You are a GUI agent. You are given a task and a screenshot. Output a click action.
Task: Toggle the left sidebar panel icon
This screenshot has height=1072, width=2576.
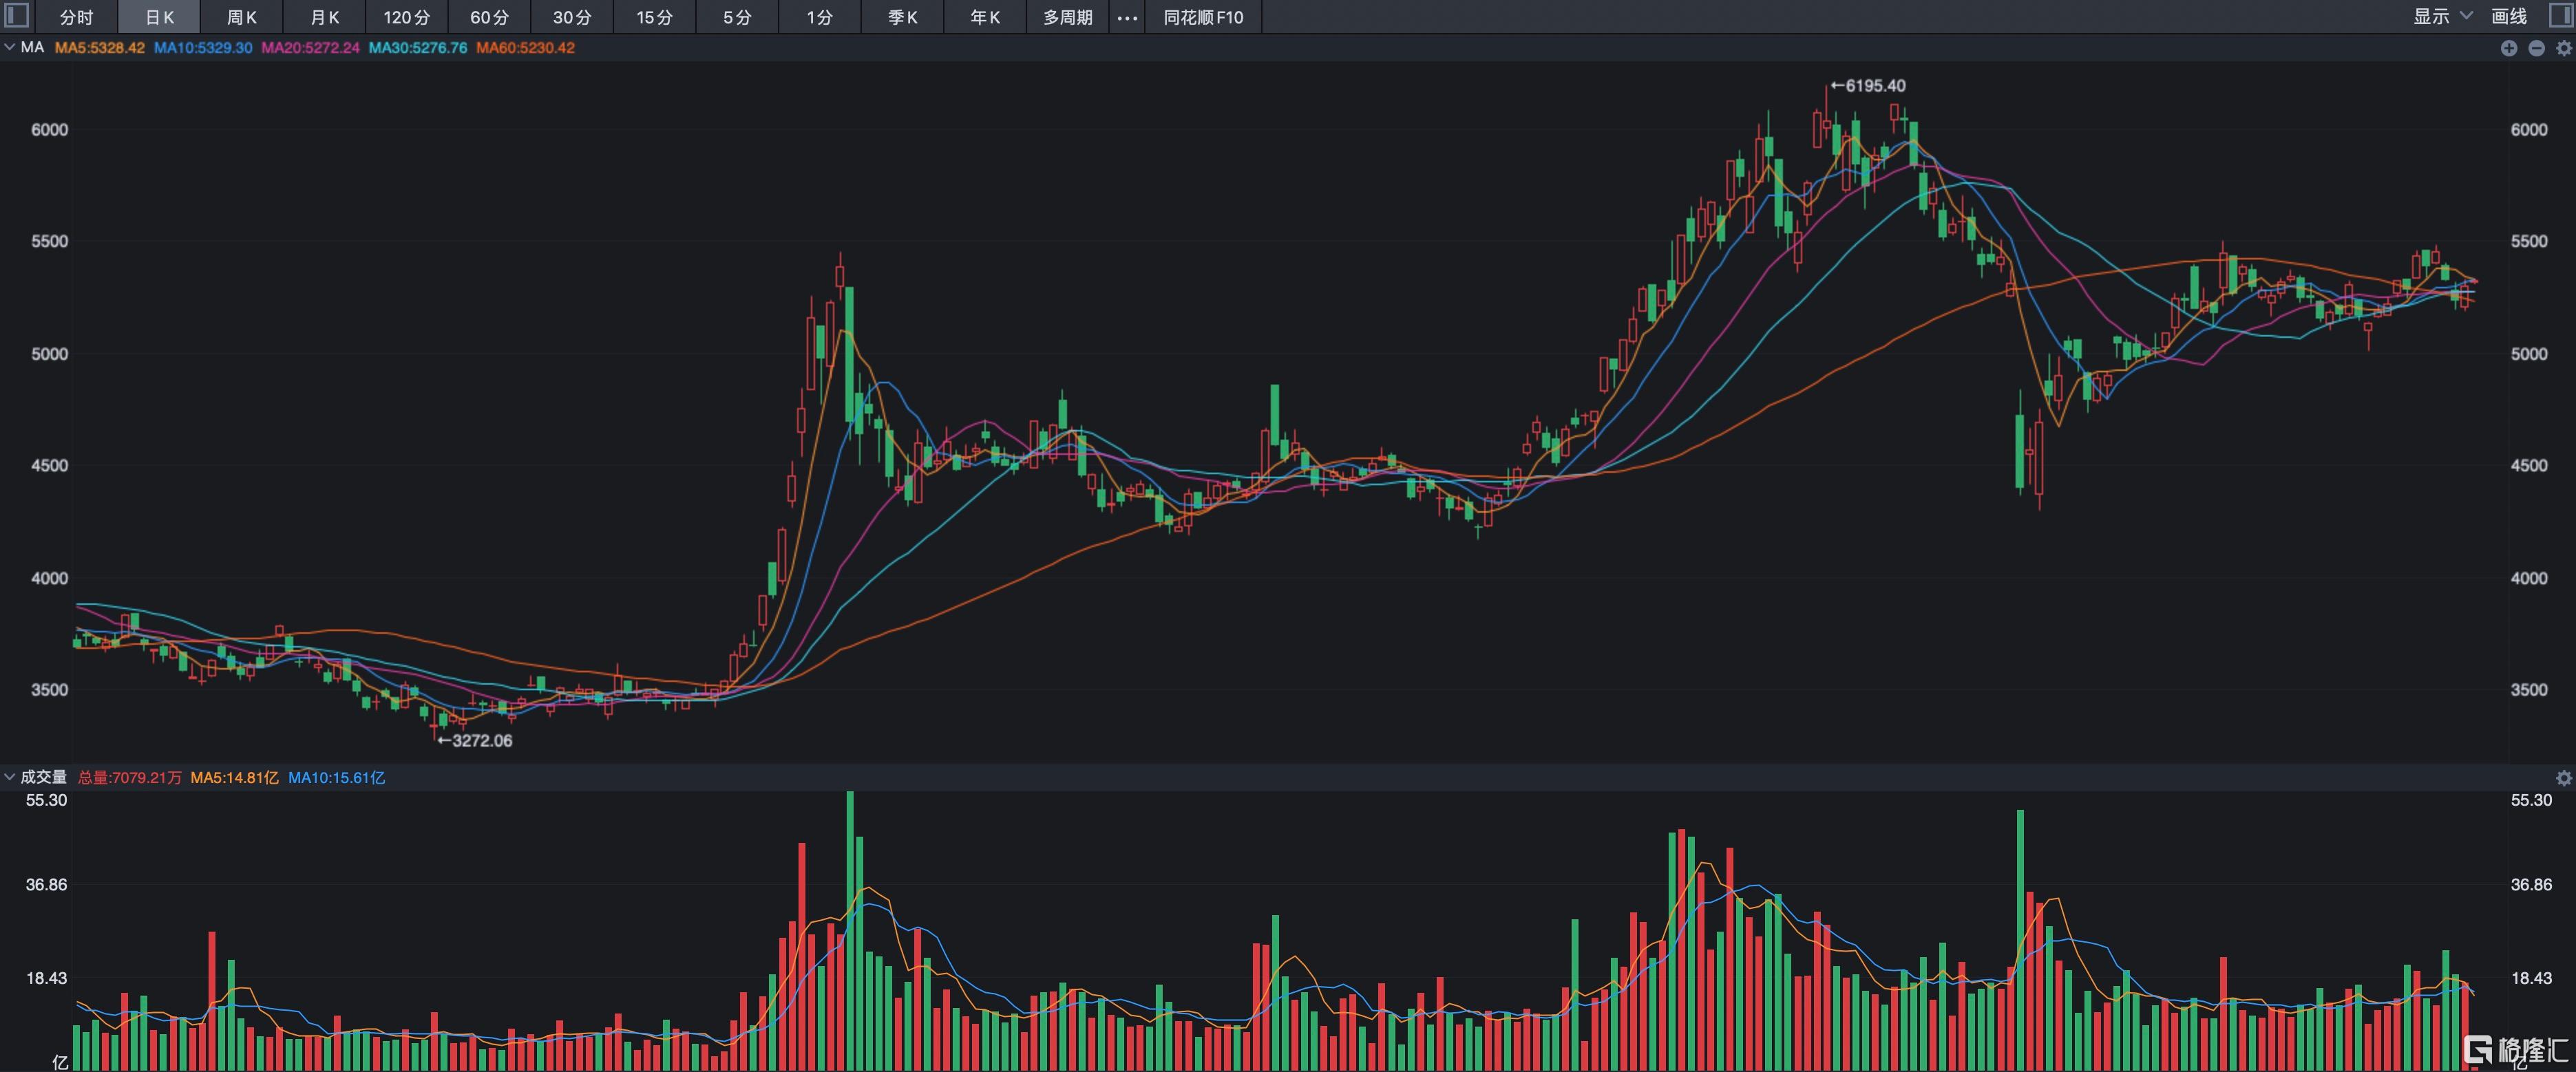[x=17, y=16]
